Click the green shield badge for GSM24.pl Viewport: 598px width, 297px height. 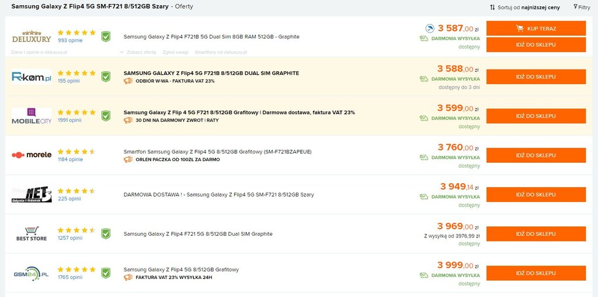click(106, 273)
